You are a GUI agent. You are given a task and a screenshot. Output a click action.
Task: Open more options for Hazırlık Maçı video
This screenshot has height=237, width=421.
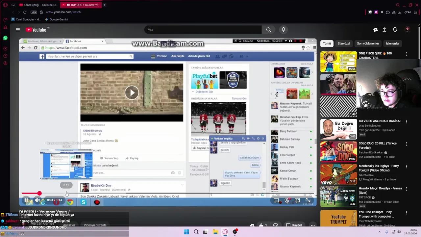pos(407,189)
